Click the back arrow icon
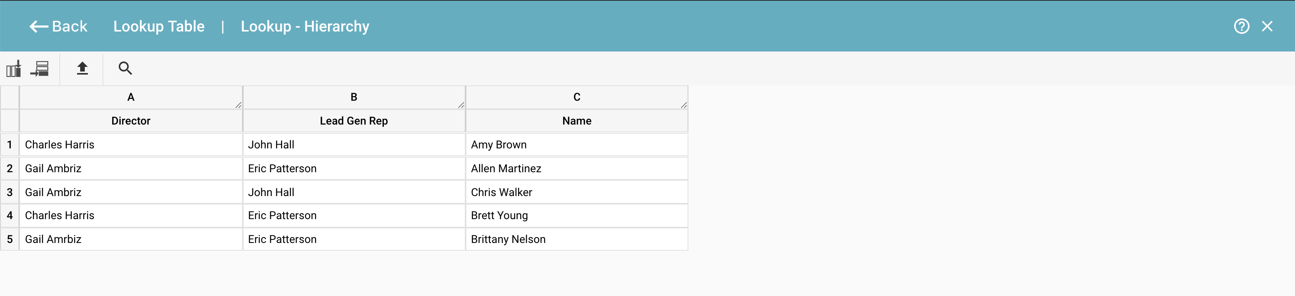 pos(37,26)
